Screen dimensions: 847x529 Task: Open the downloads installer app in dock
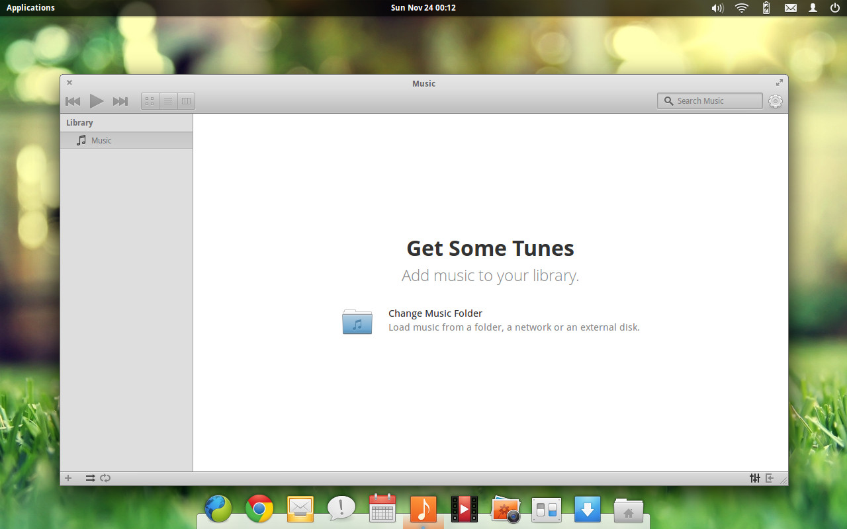pyautogui.click(x=588, y=509)
